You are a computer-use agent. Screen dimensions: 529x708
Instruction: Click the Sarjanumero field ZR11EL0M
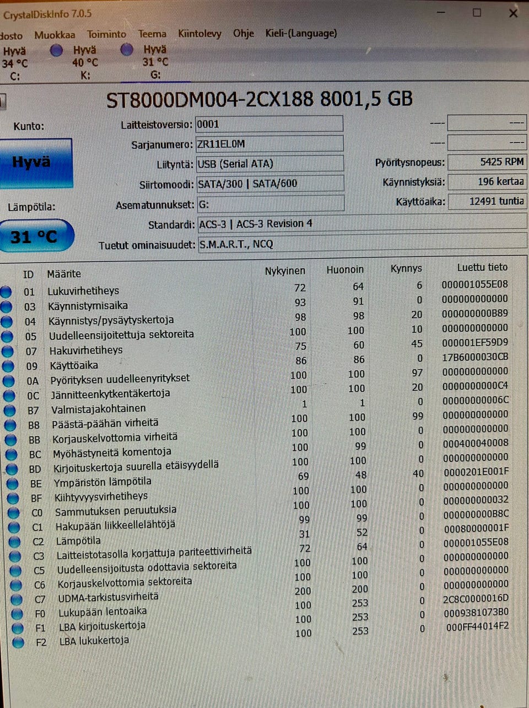(269, 144)
